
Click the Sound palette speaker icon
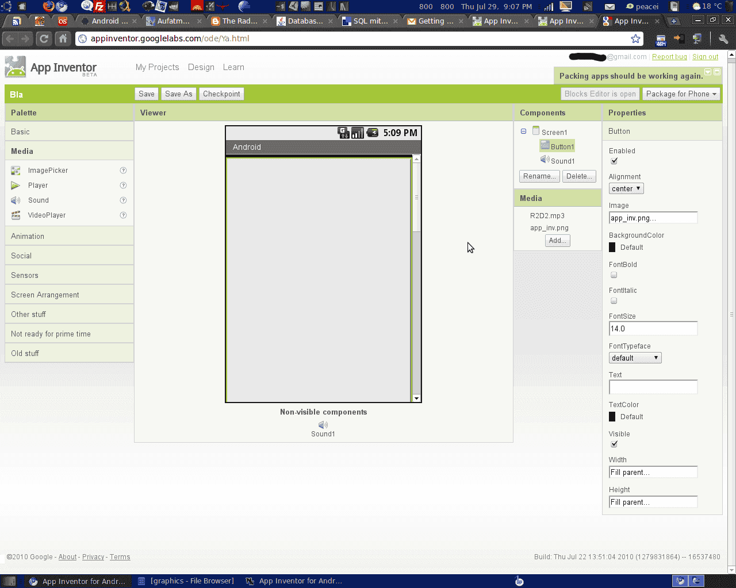click(x=16, y=200)
